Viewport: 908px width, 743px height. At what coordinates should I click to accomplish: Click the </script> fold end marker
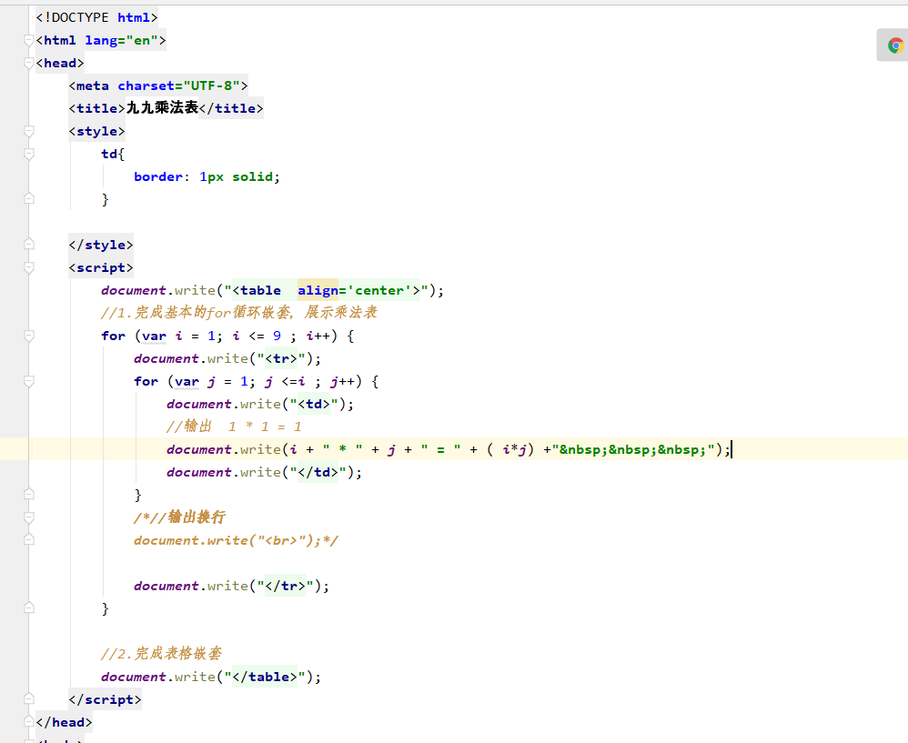(x=28, y=699)
